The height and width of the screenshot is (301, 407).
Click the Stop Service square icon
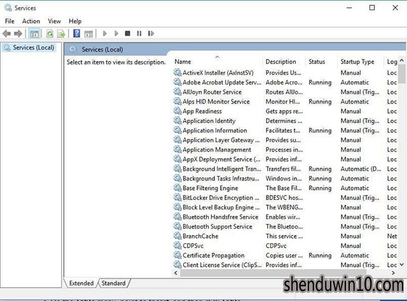[127, 34]
